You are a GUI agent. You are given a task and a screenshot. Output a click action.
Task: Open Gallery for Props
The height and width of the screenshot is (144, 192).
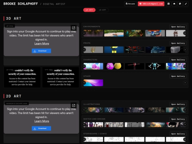click(178, 43)
